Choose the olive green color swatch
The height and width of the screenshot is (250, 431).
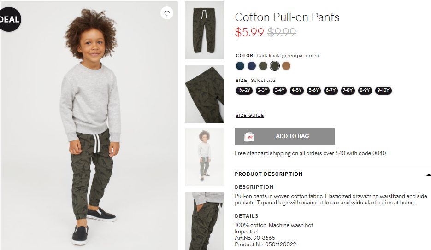(263, 66)
